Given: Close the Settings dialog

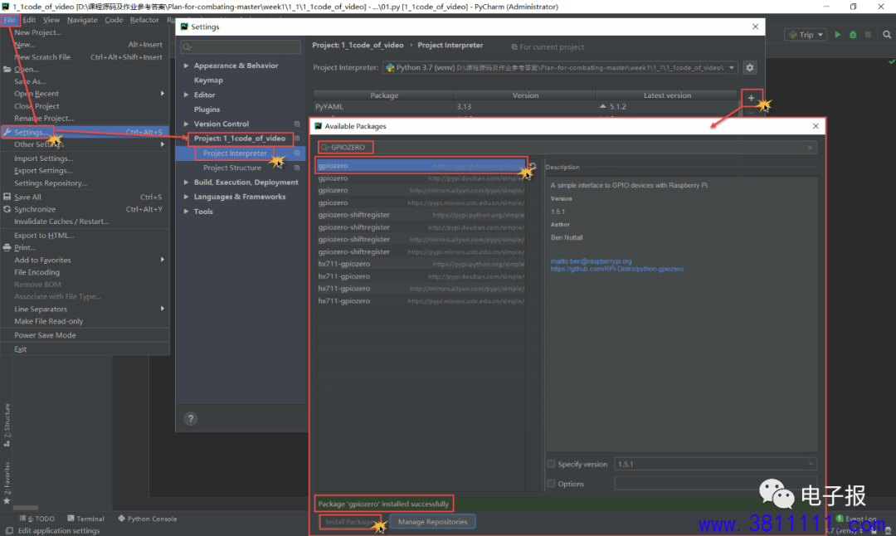Looking at the screenshot, I should pos(756,27).
